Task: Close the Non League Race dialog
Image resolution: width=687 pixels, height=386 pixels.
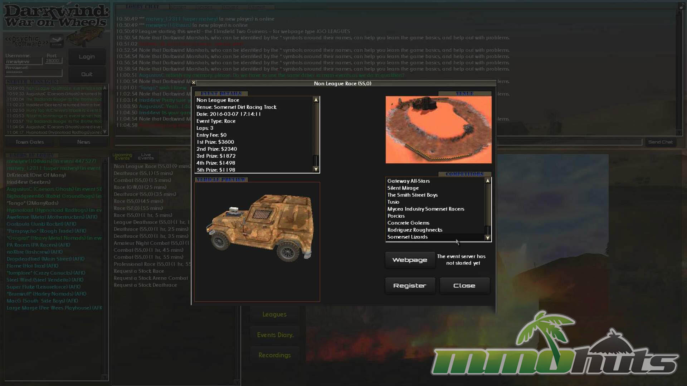Action: pos(194,83)
